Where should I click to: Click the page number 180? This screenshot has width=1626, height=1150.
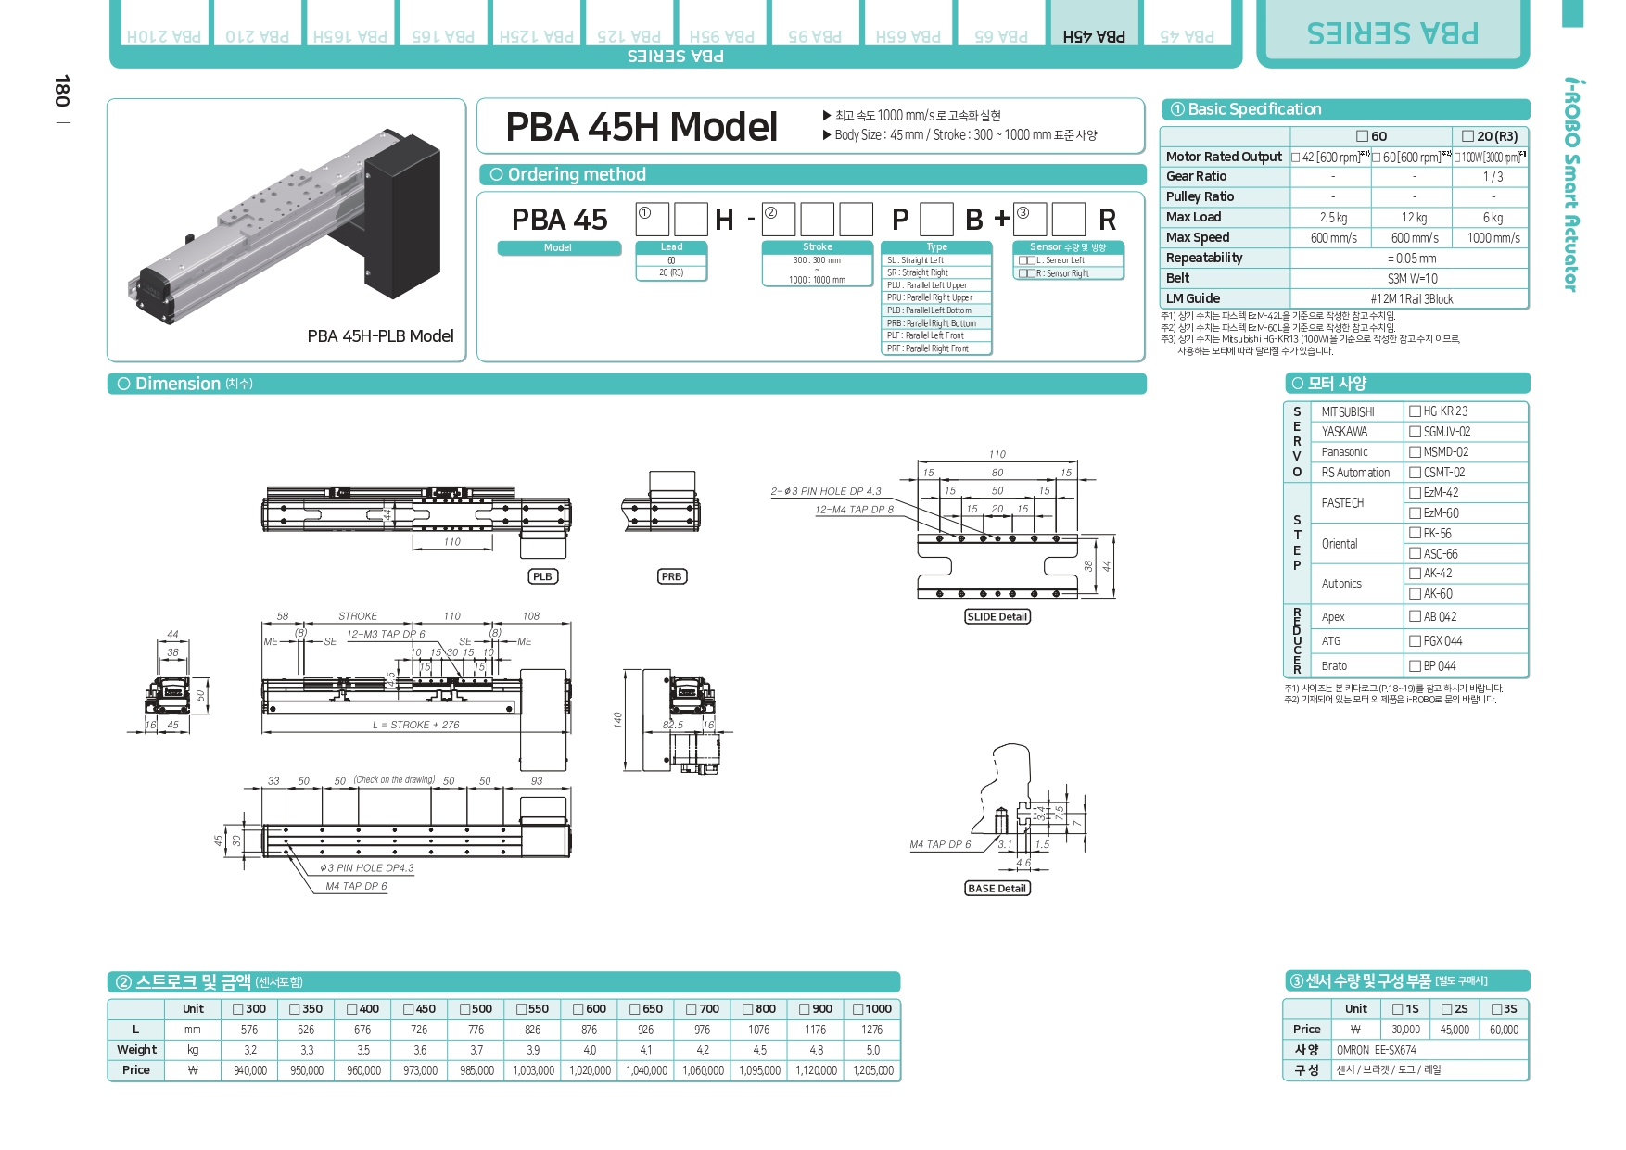pos(61,91)
